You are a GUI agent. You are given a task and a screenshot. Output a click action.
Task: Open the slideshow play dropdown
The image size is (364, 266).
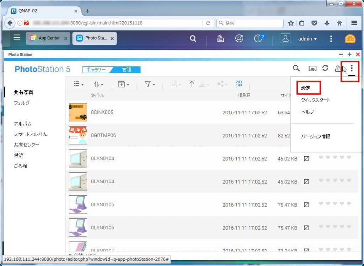(175, 84)
